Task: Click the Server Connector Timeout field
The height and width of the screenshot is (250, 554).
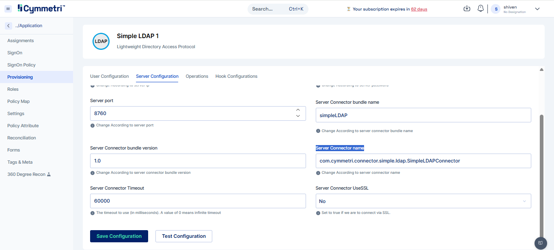Action: 198,201
